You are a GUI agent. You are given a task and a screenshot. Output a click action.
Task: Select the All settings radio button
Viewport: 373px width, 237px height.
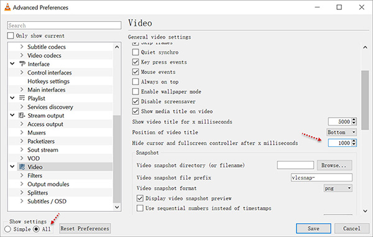(36, 229)
